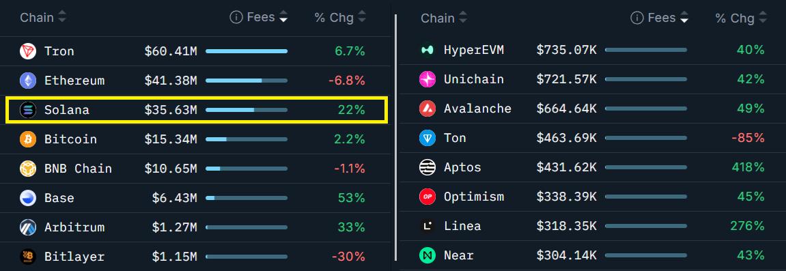The width and height of the screenshot is (786, 271).
Task: Sort right table by % Chg arrows
Action: click(x=763, y=18)
